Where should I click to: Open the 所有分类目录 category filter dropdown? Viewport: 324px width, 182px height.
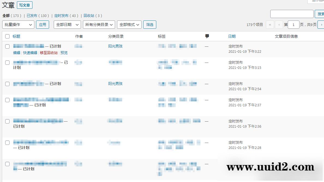pyautogui.click(x=99, y=24)
